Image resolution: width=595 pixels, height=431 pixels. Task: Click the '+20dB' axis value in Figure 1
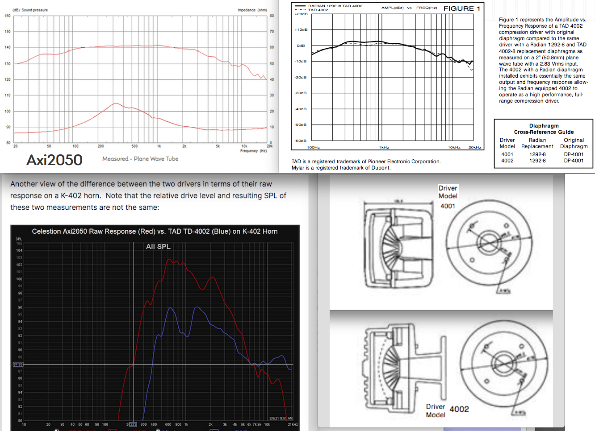301,14
